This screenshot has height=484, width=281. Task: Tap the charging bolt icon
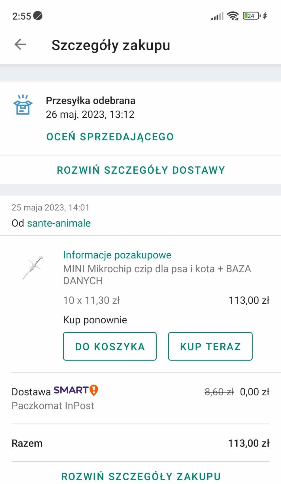point(265,16)
